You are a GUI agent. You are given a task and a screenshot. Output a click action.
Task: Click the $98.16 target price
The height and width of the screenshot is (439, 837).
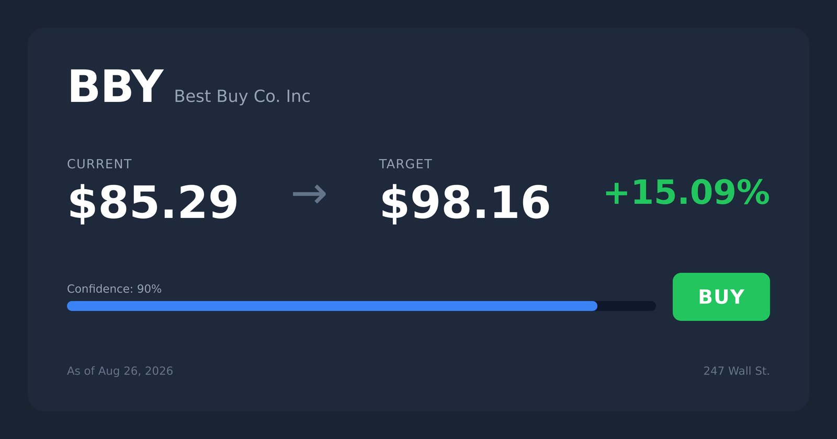(x=465, y=203)
